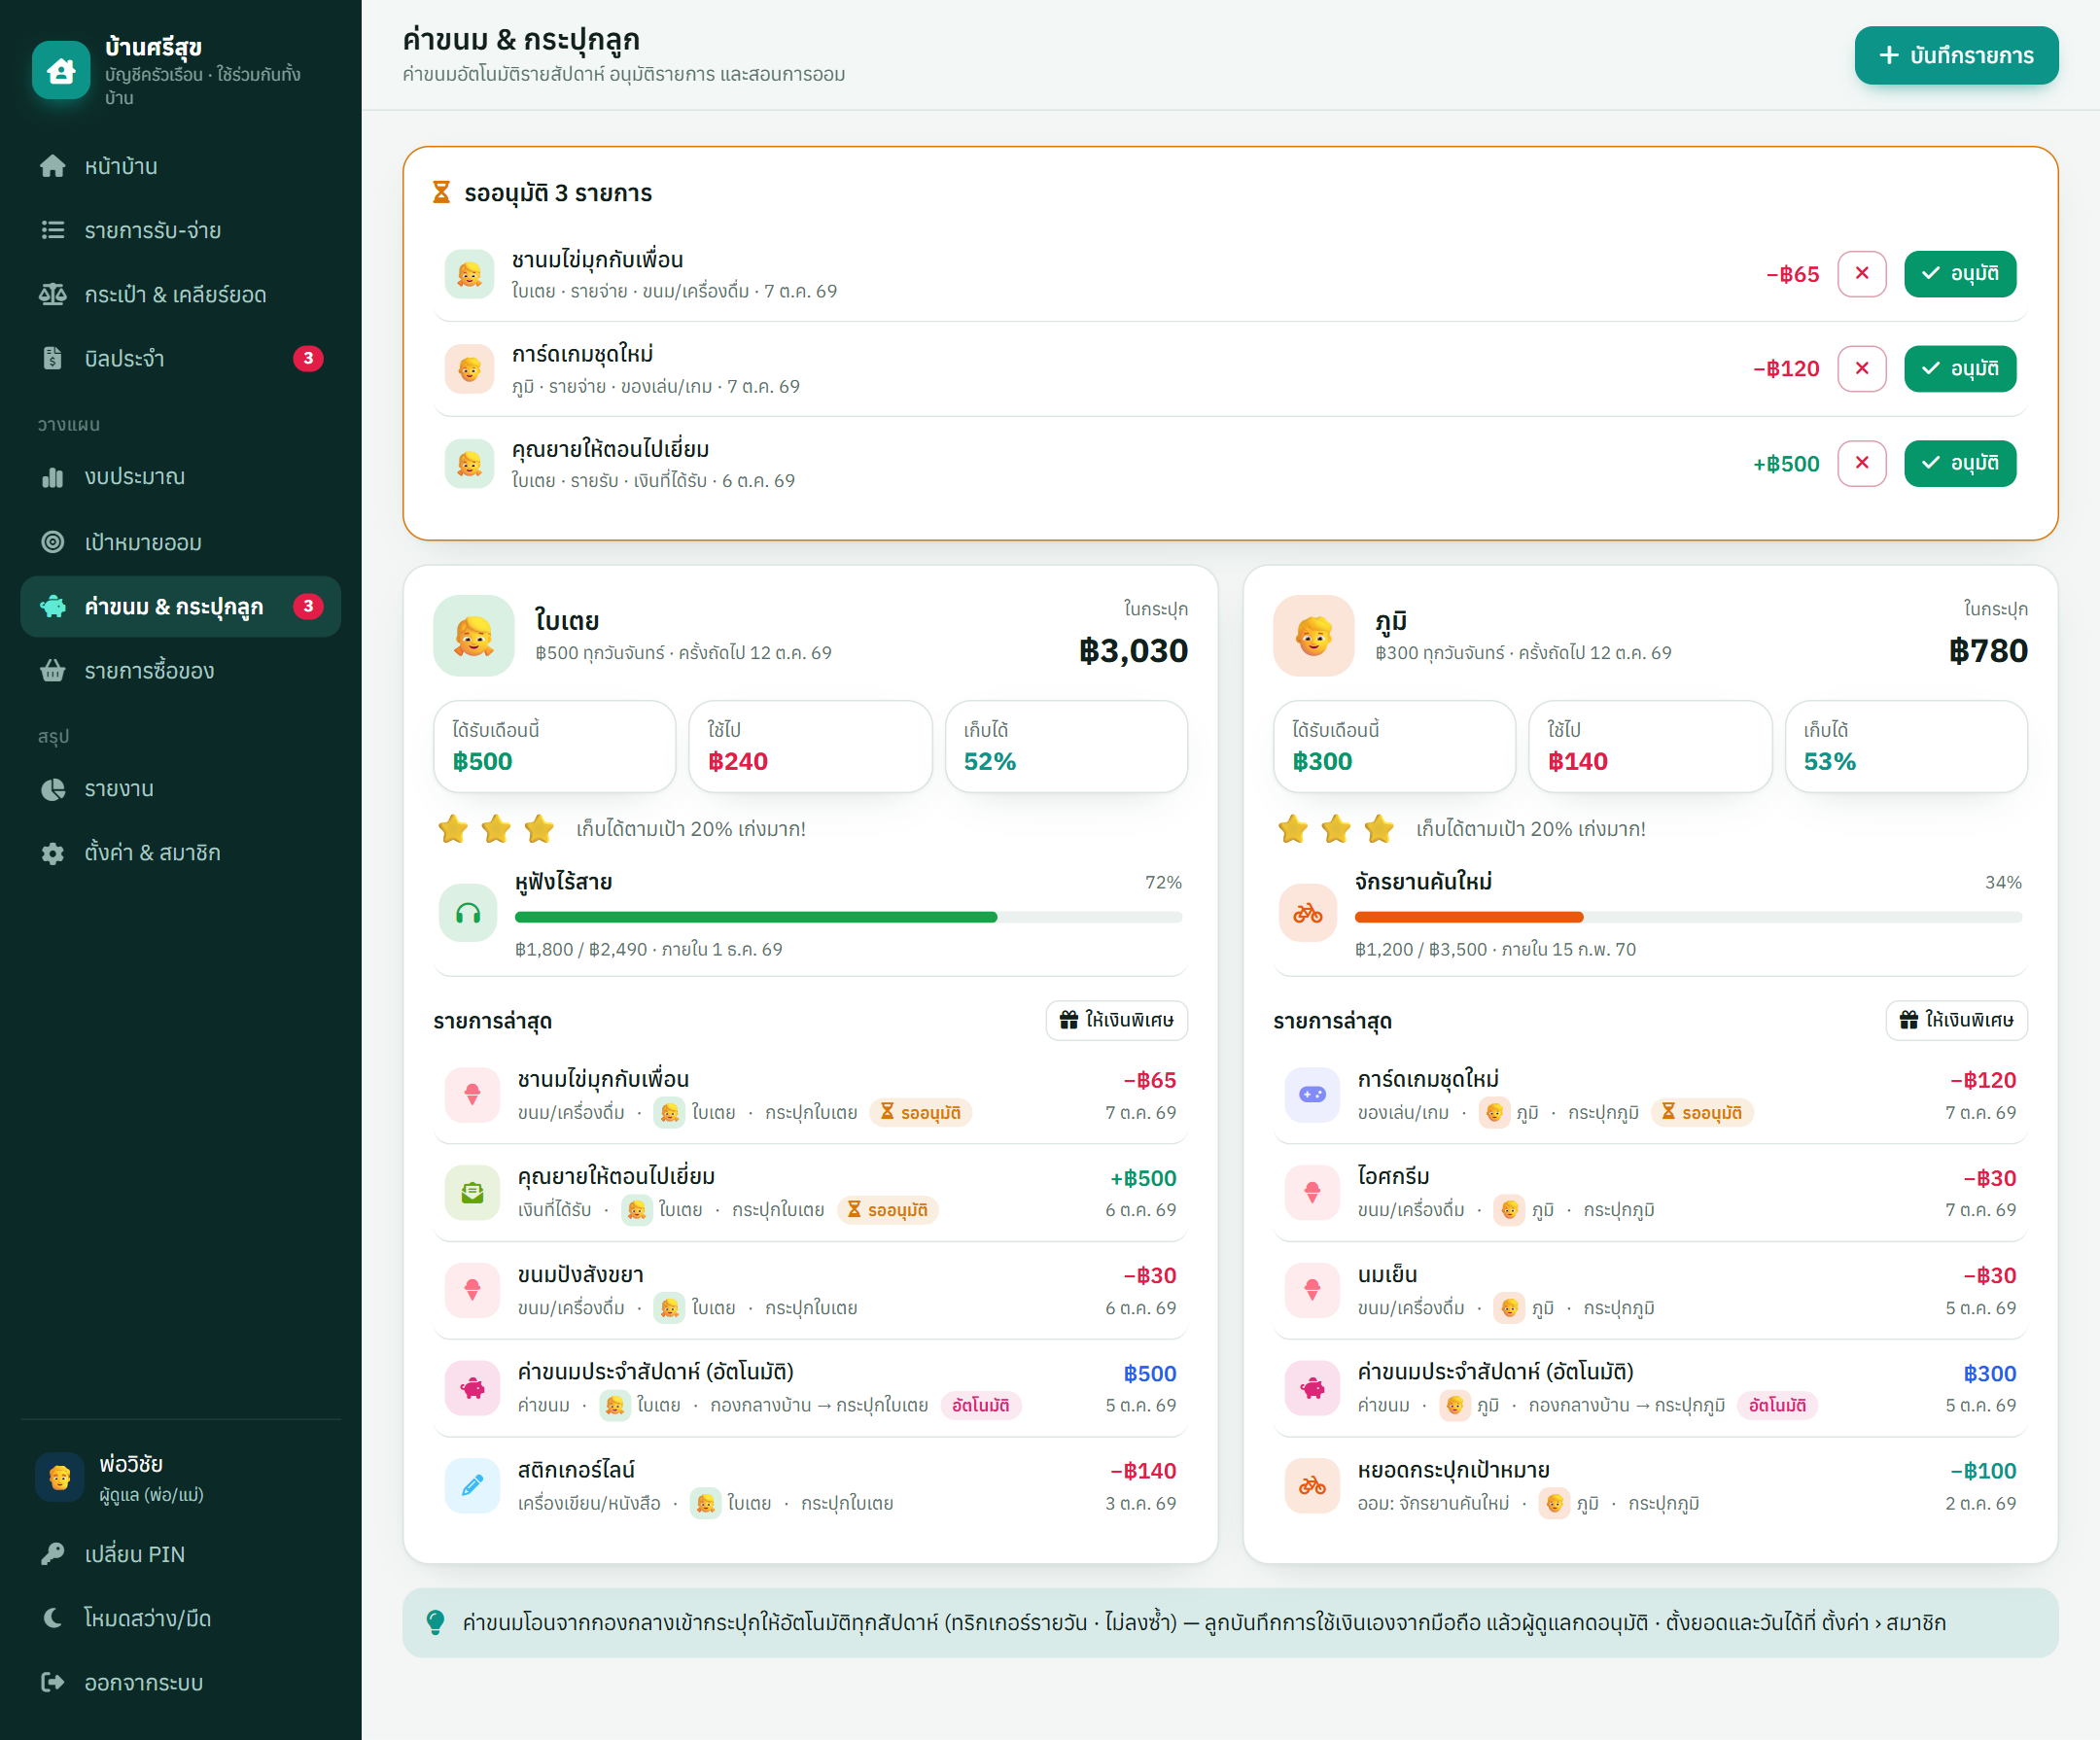Click พ่อวิชัย user profile

tap(180, 1478)
